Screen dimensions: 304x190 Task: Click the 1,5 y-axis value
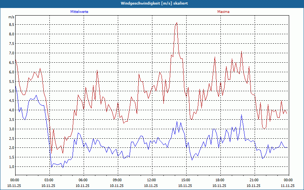(x=12, y=157)
